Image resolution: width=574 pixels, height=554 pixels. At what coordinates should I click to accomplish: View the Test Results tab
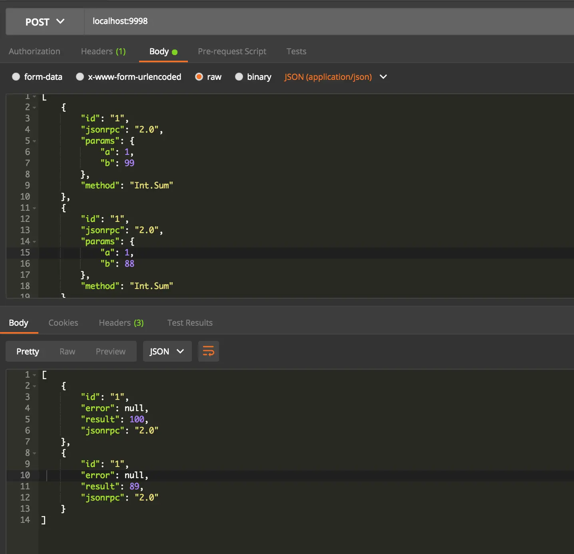coord(190,323)
